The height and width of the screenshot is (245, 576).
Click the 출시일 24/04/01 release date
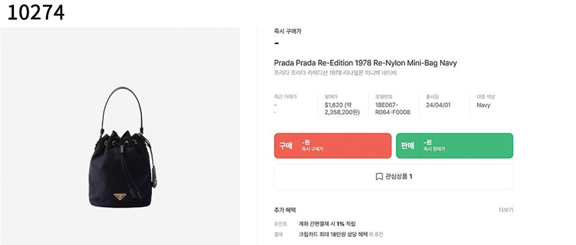pyautogui.click(x=438, y=105)
